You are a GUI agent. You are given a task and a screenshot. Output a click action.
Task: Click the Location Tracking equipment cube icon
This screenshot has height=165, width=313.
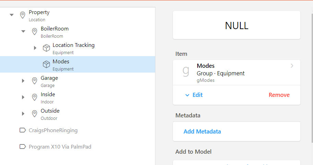tap(46, 48)
